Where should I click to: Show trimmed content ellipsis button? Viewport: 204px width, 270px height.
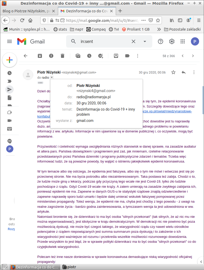(40, 83)
